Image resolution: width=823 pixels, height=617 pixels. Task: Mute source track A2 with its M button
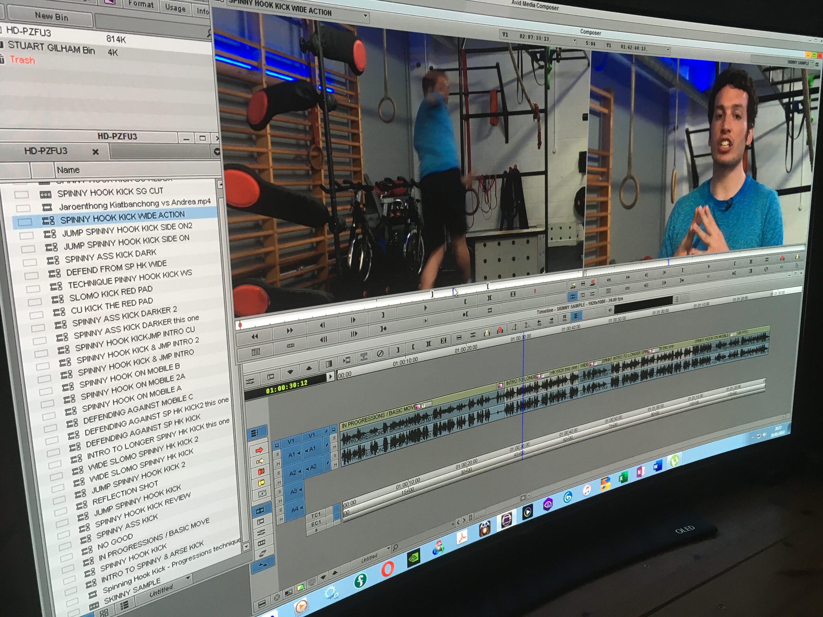click(x=279, y=482)
